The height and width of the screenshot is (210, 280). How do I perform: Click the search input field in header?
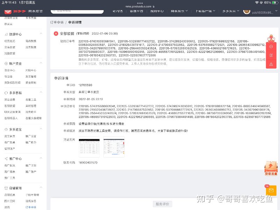click(77, 11)
